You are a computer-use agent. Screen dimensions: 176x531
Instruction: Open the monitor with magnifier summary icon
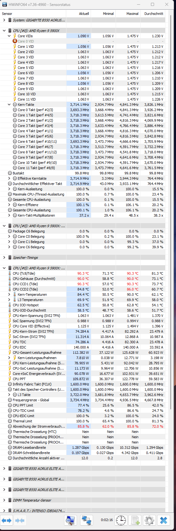(71, 520)
